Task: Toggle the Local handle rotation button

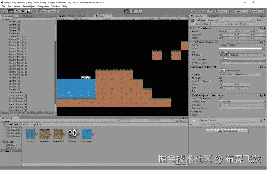Action: point(53,11)
